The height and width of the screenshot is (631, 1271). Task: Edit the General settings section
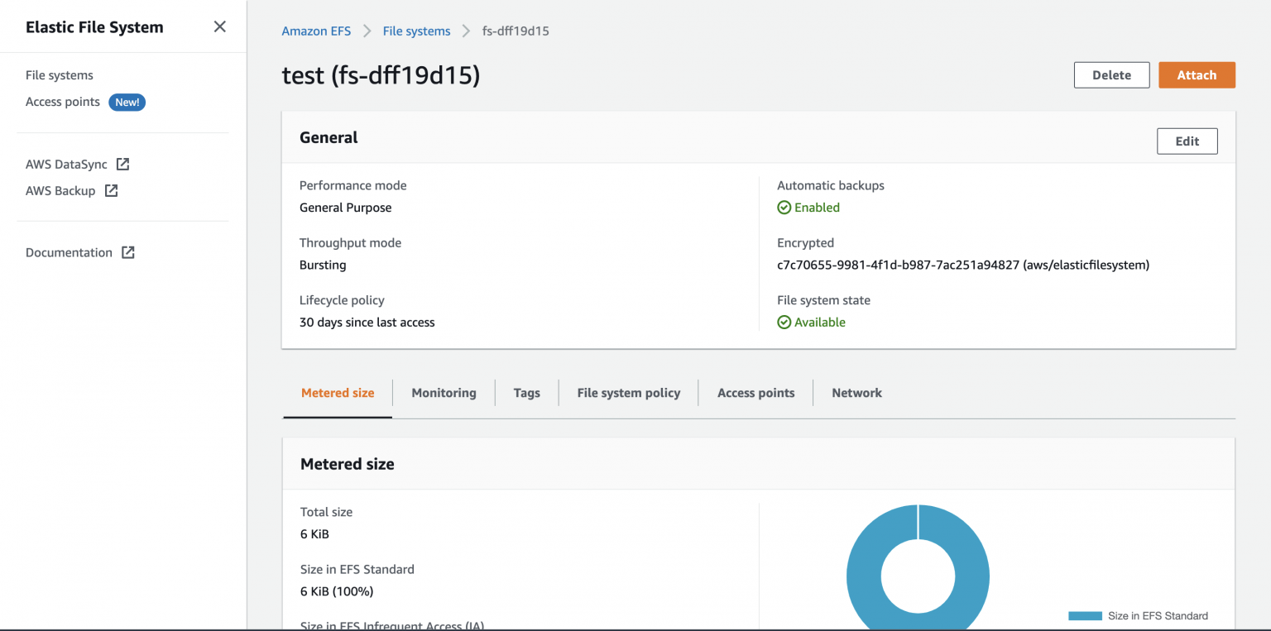pyautogui.click(x=1187, y=141)
